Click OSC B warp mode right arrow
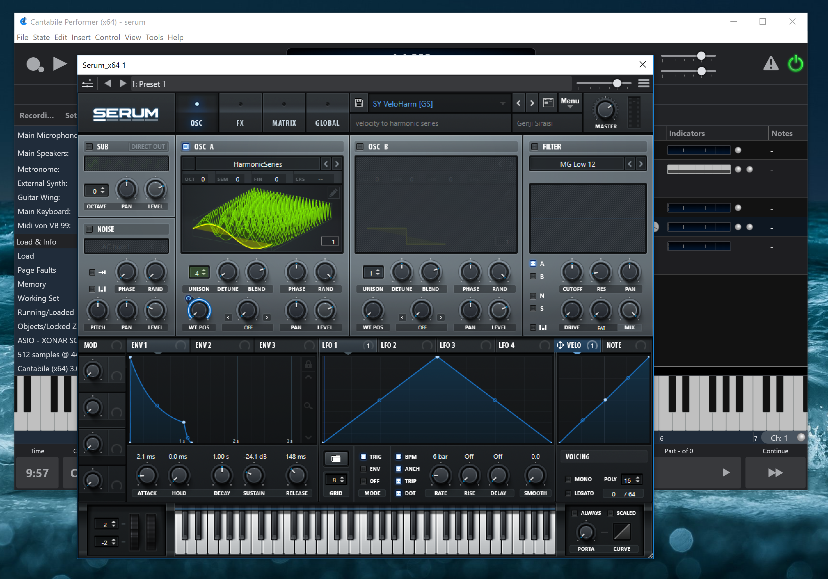 441,318
